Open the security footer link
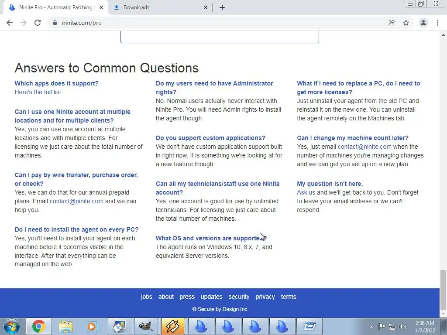Image resolution: width=447 pixels, height=335 pixels. pyautogui.click(x=239, y=297)
